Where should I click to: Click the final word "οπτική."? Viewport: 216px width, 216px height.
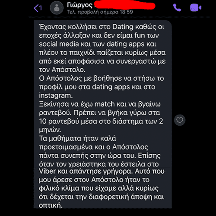click(51, 206)
